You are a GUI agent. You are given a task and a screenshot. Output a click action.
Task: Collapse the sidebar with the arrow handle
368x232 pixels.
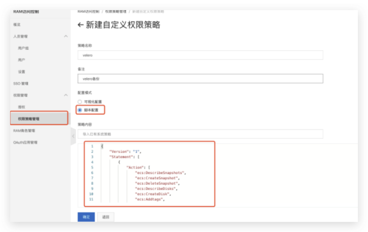pyautogui.click(x=73, y=136)
